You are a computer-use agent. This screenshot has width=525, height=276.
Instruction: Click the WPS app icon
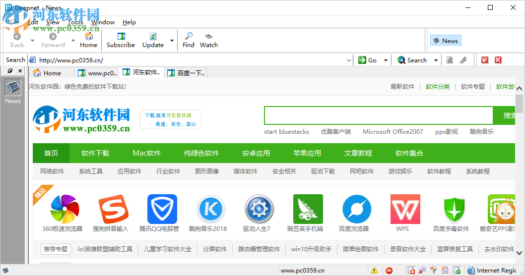[405, 209]
